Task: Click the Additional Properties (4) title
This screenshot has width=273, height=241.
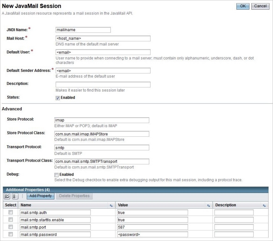Action: pyautogui.click(x=28, y=190)
